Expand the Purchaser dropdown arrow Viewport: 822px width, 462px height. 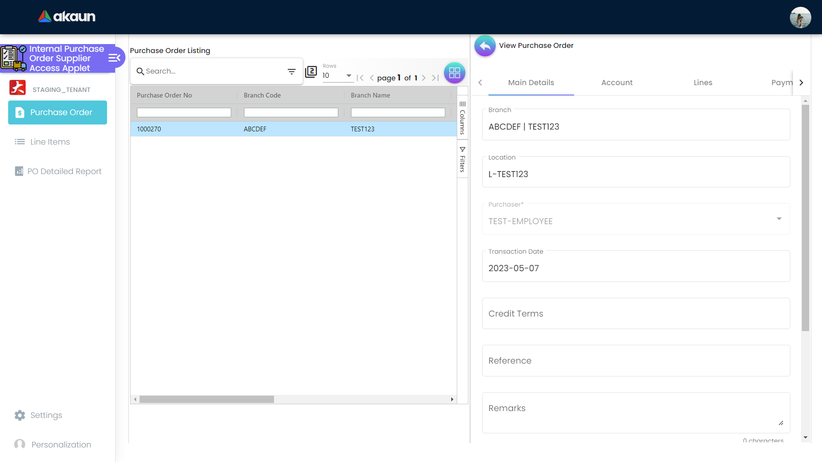coord(779,219)
